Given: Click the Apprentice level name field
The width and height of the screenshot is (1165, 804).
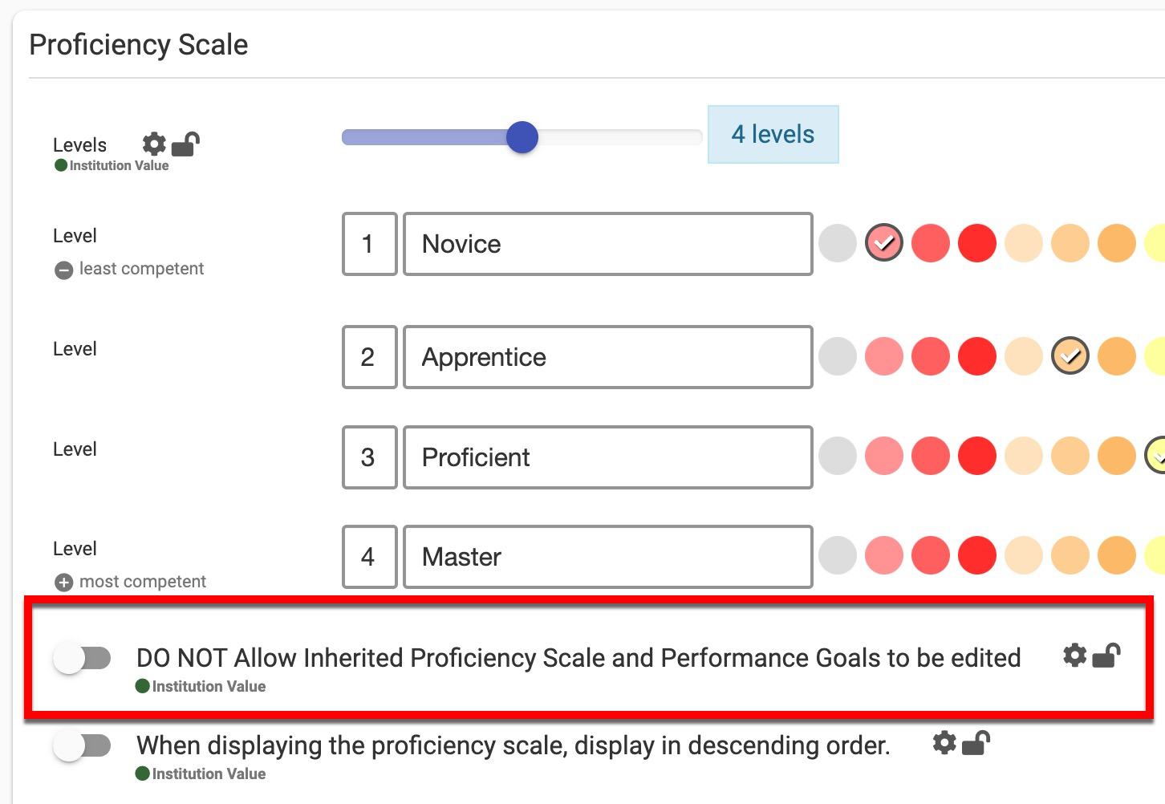Looking at the screenshot, I should pyautogui.click(x=607, y=357).
